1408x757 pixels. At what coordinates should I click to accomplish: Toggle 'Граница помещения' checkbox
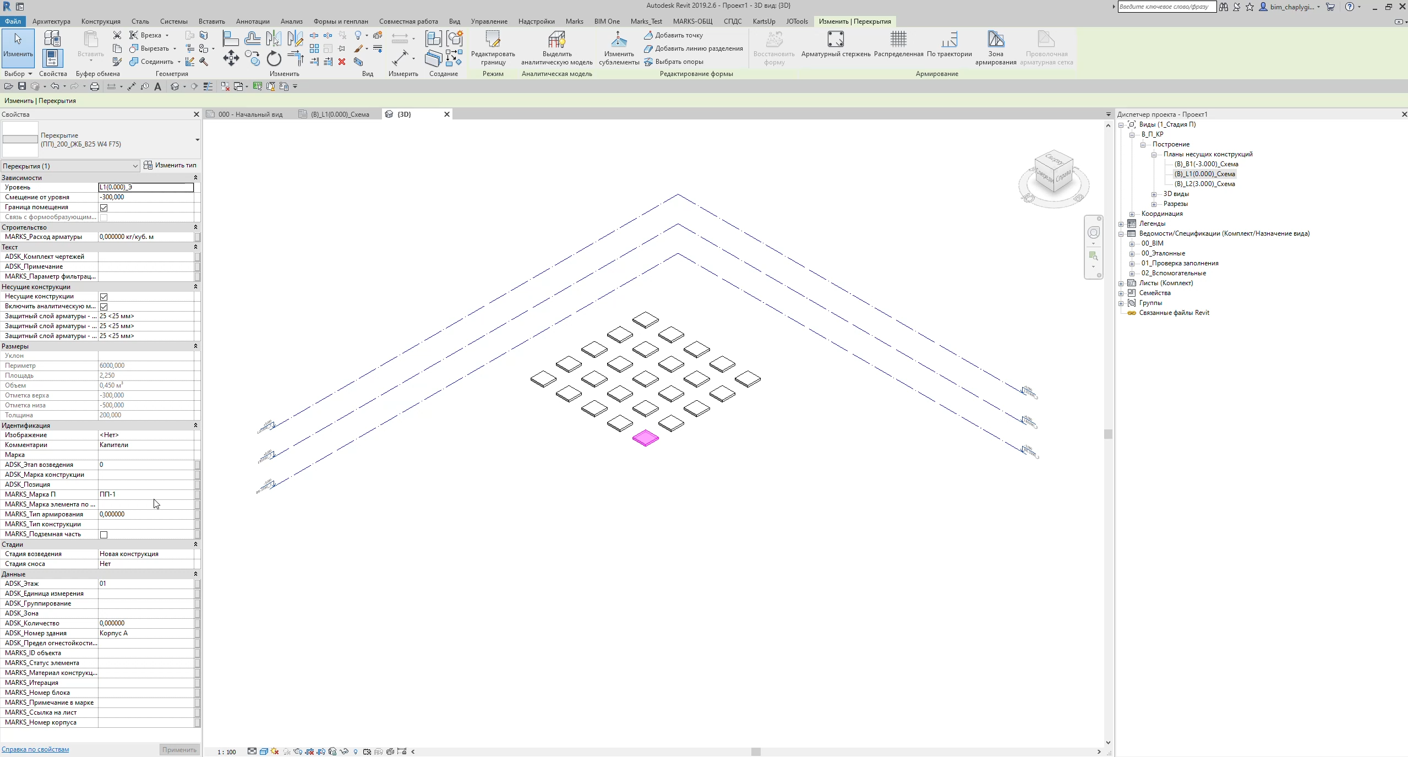(103, 208)
